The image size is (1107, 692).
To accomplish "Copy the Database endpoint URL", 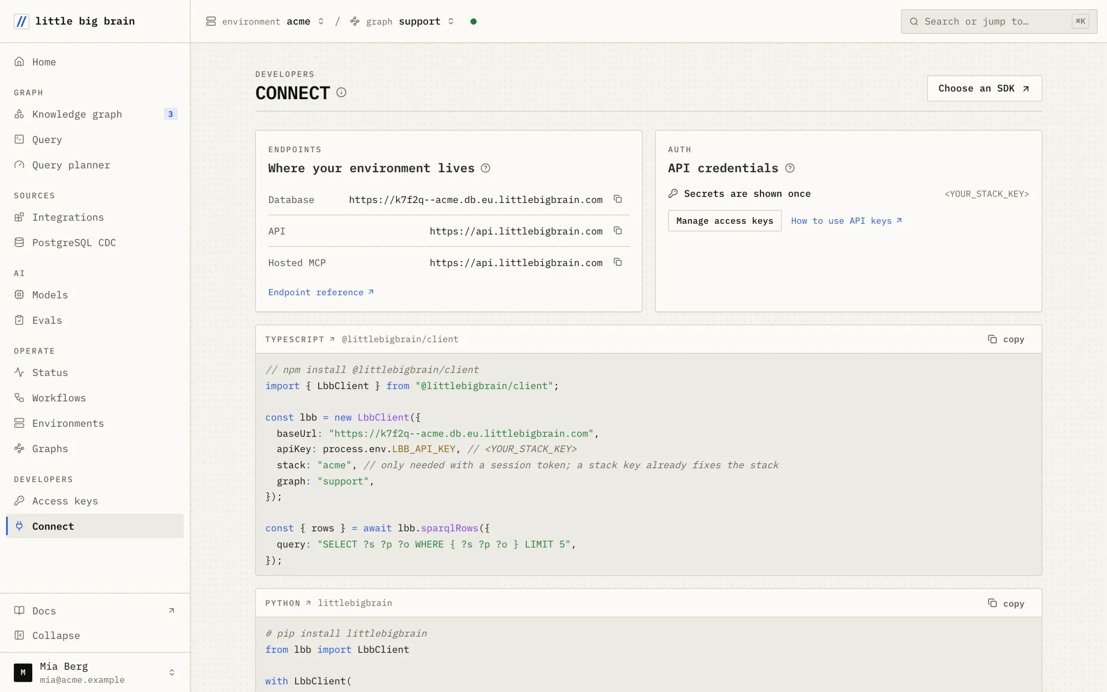I will click(618, 199).
